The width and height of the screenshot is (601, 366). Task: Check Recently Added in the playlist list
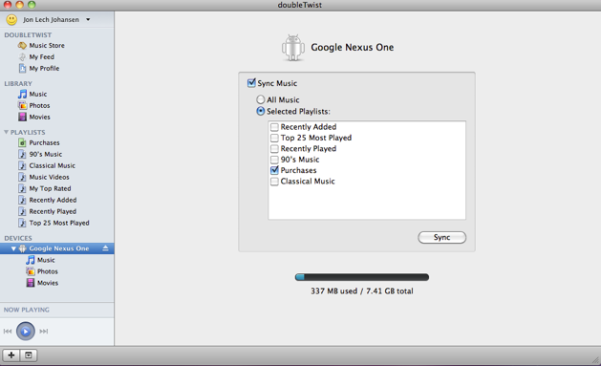[274, 127]
